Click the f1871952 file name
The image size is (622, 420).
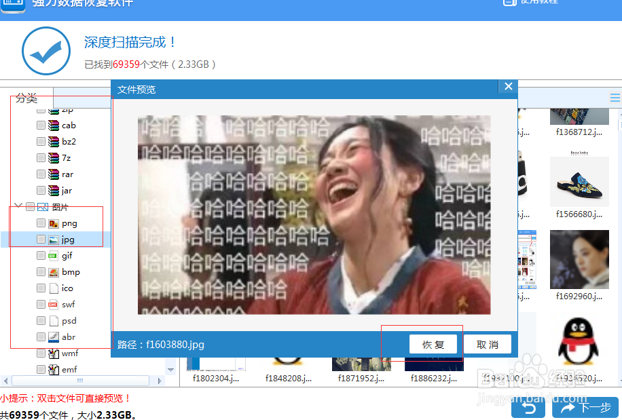(361, 379)
